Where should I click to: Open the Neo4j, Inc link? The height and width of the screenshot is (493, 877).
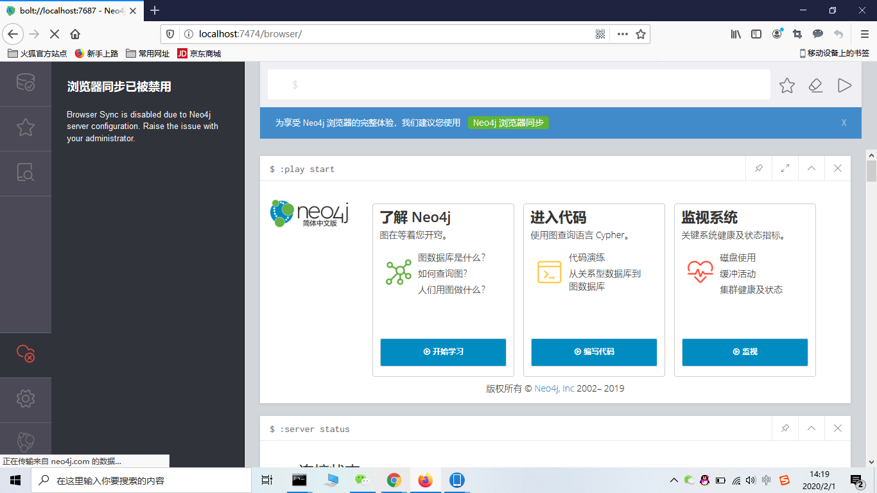pos(554,388)
